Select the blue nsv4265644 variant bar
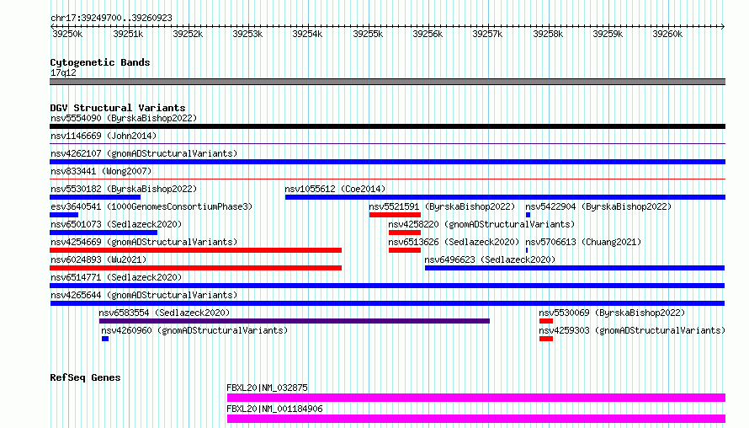This screenshot has height=428, width=749. coord(387,303)
